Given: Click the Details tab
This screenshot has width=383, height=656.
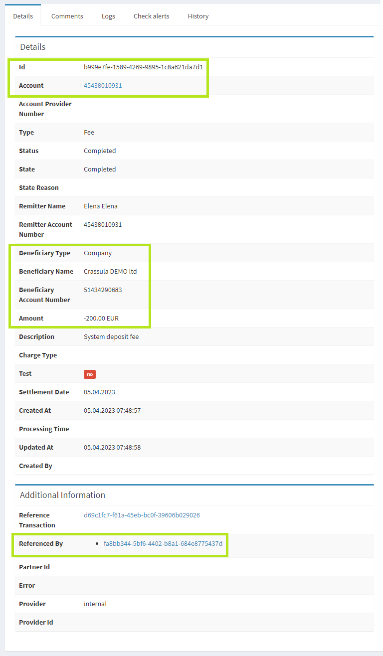Looking at the screenshot, I should (23, 16).
